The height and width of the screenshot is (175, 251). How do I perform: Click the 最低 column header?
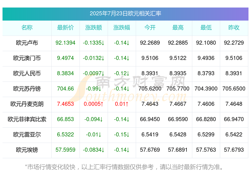(x=206, y=28)
